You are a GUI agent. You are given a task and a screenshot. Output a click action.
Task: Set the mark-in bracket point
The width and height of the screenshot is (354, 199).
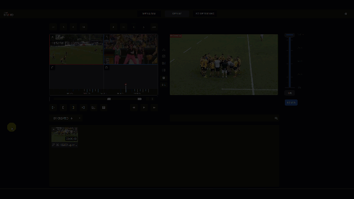(x=63, y=108)
